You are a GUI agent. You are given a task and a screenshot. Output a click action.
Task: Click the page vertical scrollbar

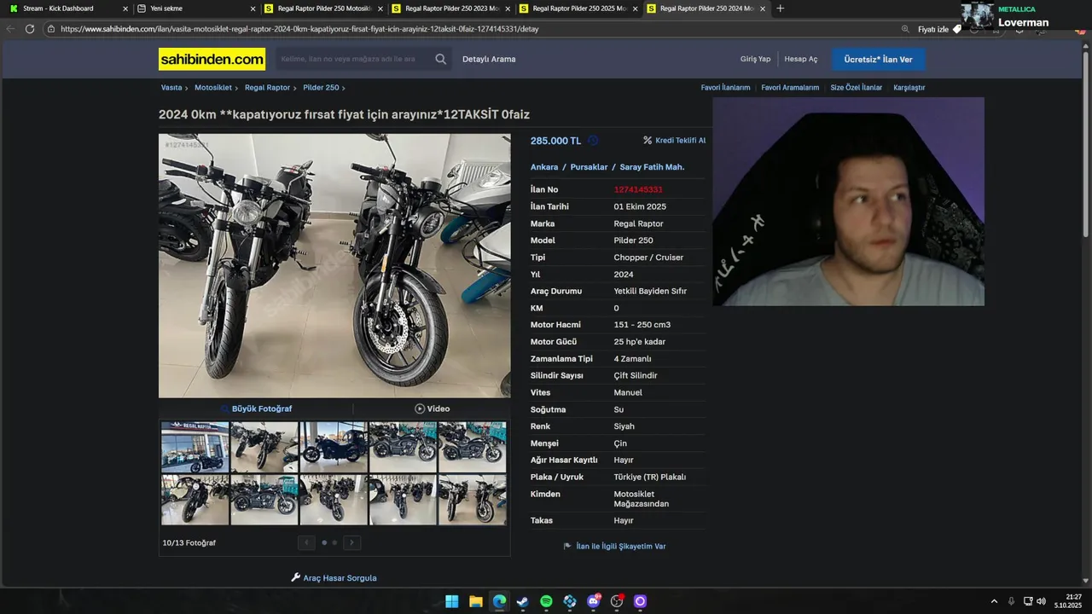click(x=1086, y=145)
